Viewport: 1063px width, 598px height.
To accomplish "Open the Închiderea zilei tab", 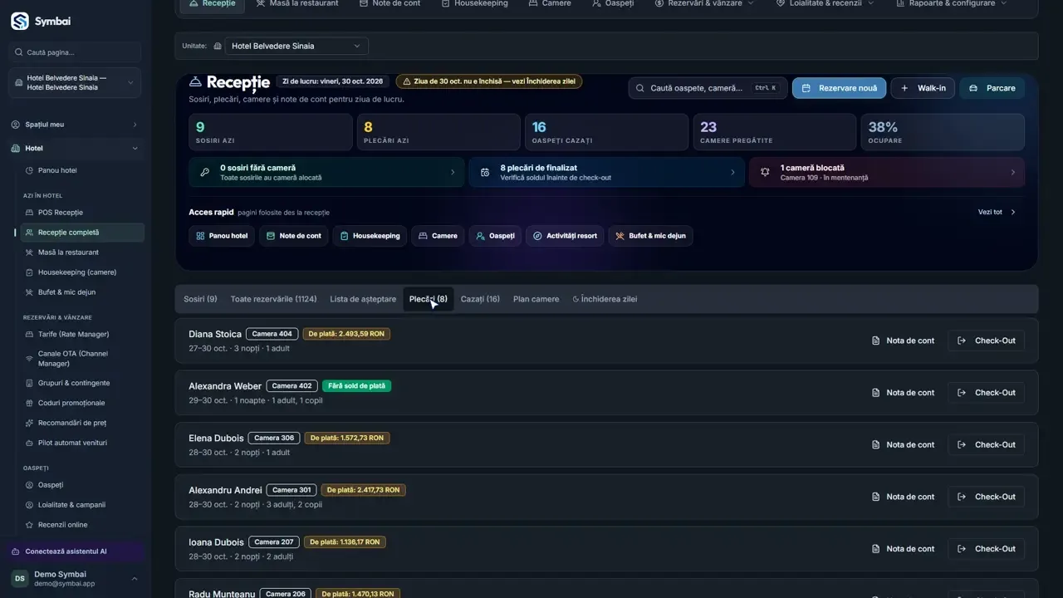I will pos(605,299).
